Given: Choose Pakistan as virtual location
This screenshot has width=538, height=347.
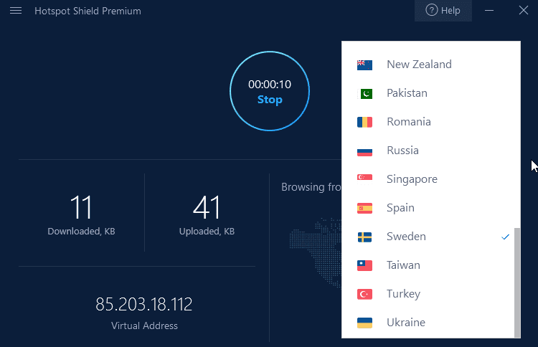Looking at the screenshot, I should click(430, 93).
